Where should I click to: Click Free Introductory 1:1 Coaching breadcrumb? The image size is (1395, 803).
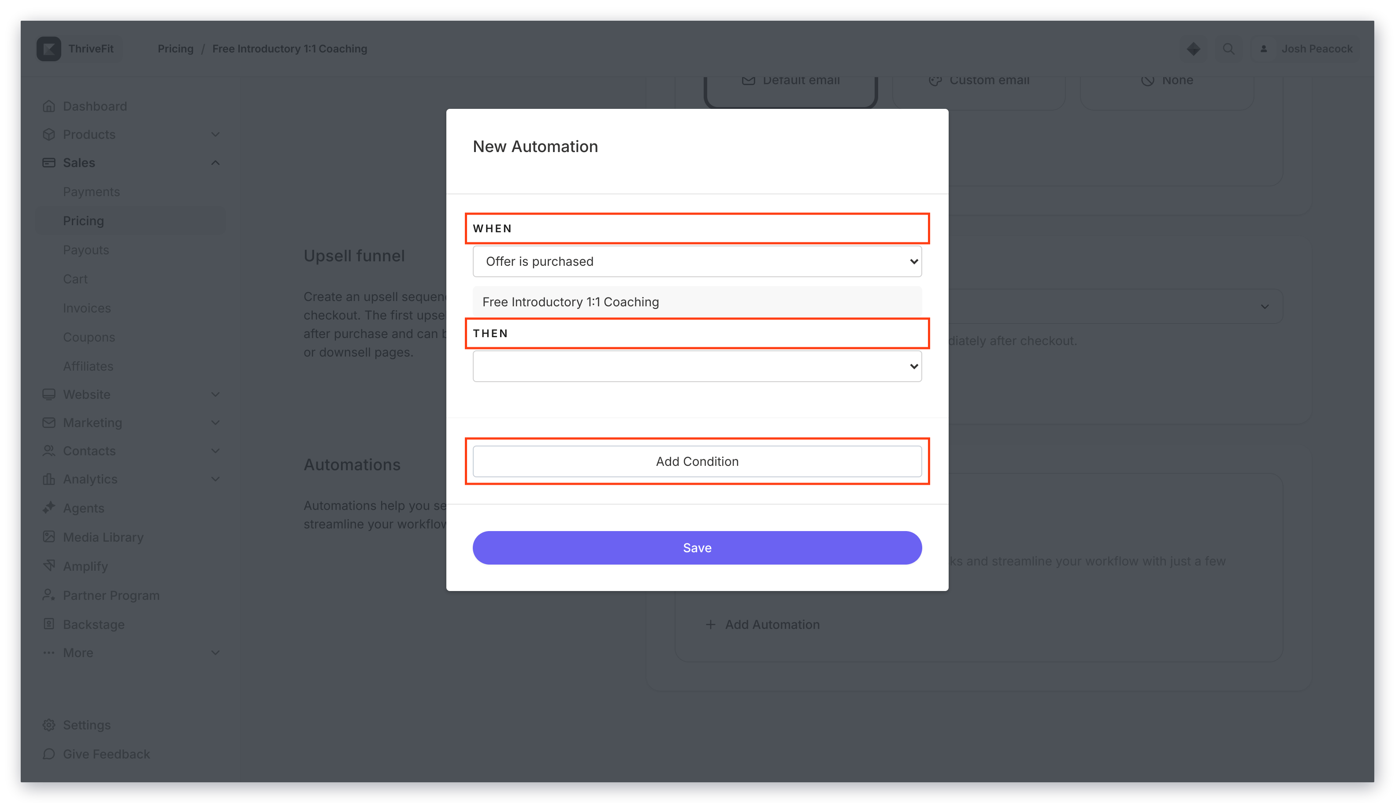pyautogui.click(x=289, y=48)
